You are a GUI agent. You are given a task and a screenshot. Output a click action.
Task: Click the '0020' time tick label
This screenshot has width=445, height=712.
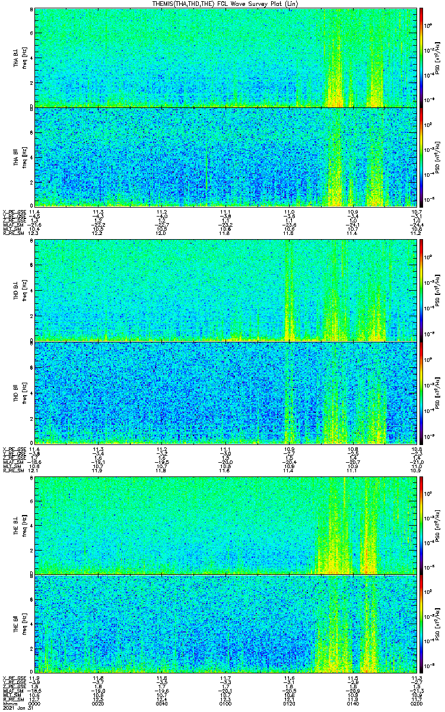coord(99,703)
